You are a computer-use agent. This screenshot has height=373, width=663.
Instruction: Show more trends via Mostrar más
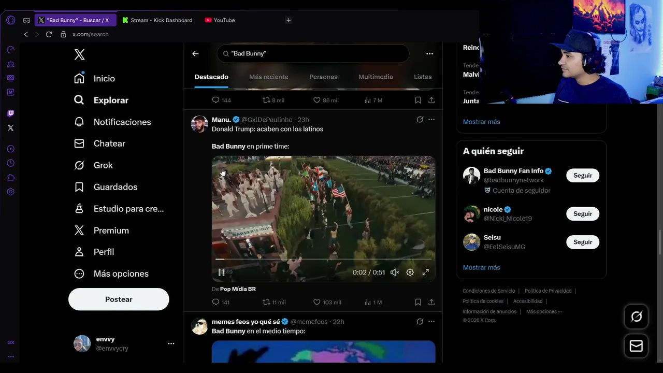[x=481, y=122]
